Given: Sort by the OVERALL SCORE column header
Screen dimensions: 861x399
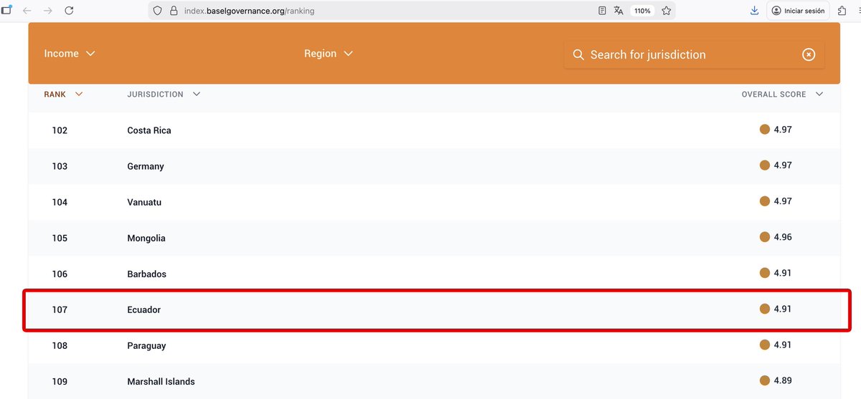Looking at the screenshot, I should tap(782, 95).
